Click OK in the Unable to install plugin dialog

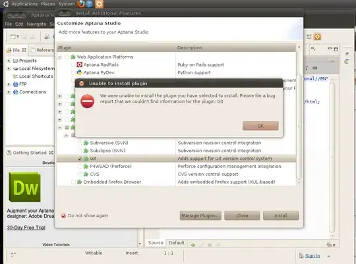click(x=260, y=126)
